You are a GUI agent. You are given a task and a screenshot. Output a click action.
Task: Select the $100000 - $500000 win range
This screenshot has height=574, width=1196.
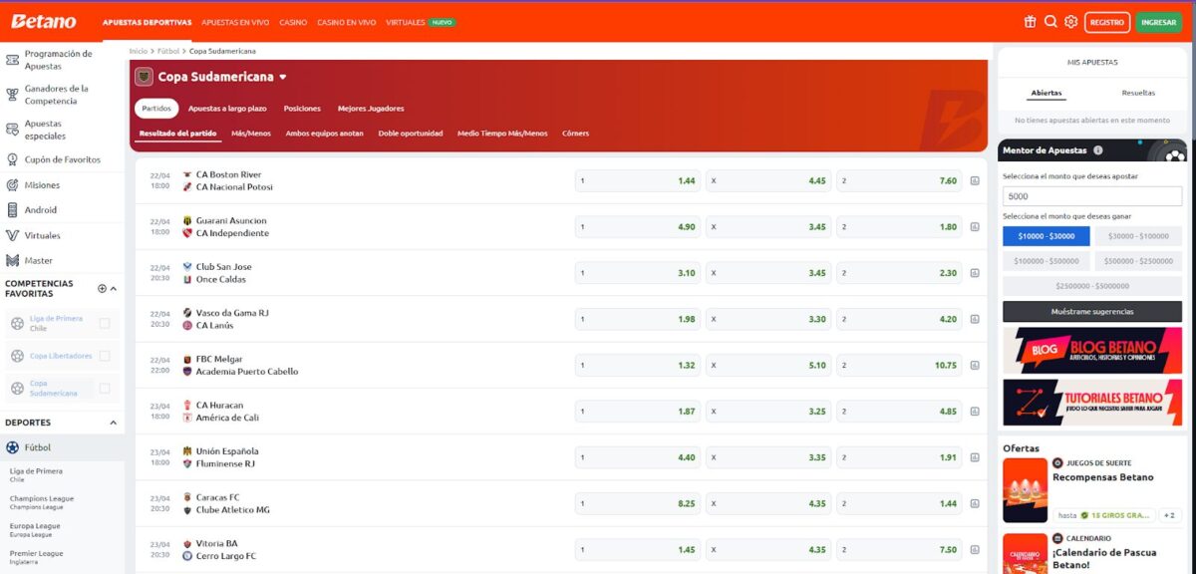[1046, 261]
